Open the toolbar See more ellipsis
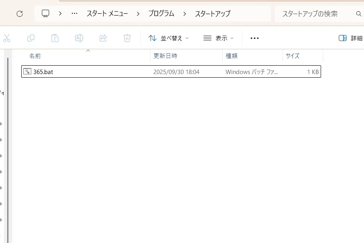364x243 pixels. 254,38
